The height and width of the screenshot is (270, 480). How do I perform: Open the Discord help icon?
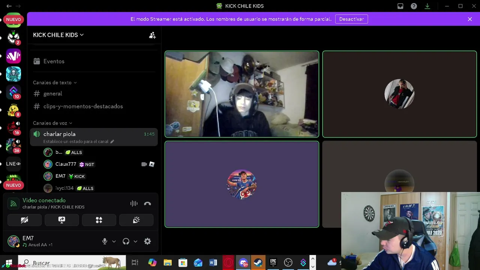(x=414, y=6)
